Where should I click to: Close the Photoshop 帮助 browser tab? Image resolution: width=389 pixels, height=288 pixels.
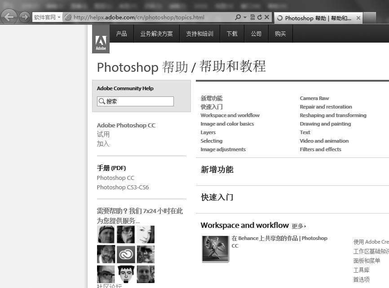click(358, 18)
